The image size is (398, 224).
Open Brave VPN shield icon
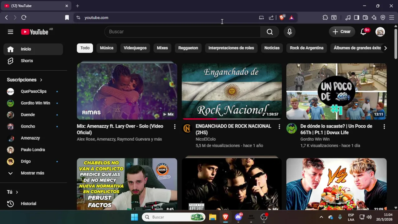coord(383,18)
